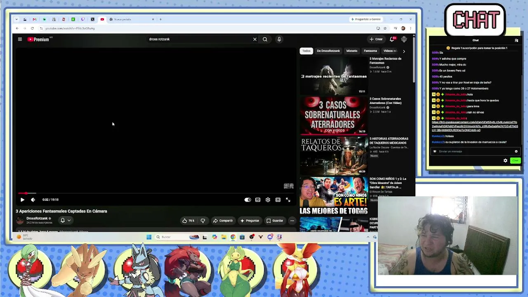The image size is (528, 297).
Task: Click Pregúntale a Gemini button
Action: pos(366,19)
